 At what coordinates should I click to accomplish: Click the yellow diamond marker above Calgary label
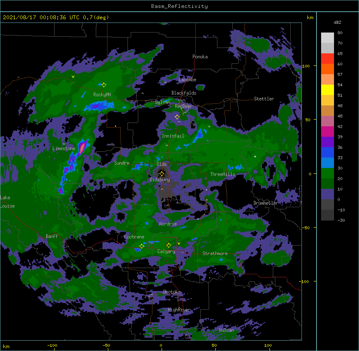[x=169, y=246]
